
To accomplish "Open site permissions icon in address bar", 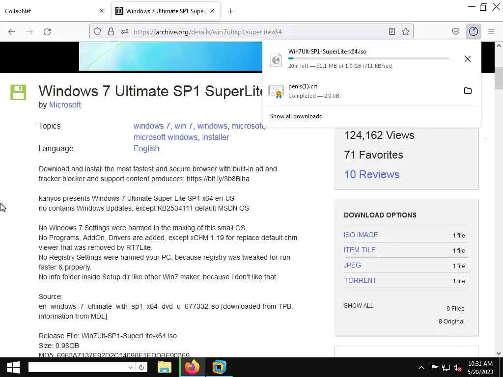I will [x=125, y=31].
